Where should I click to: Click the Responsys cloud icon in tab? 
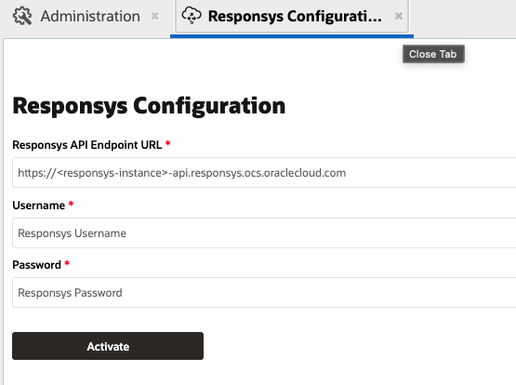[192, 15]
